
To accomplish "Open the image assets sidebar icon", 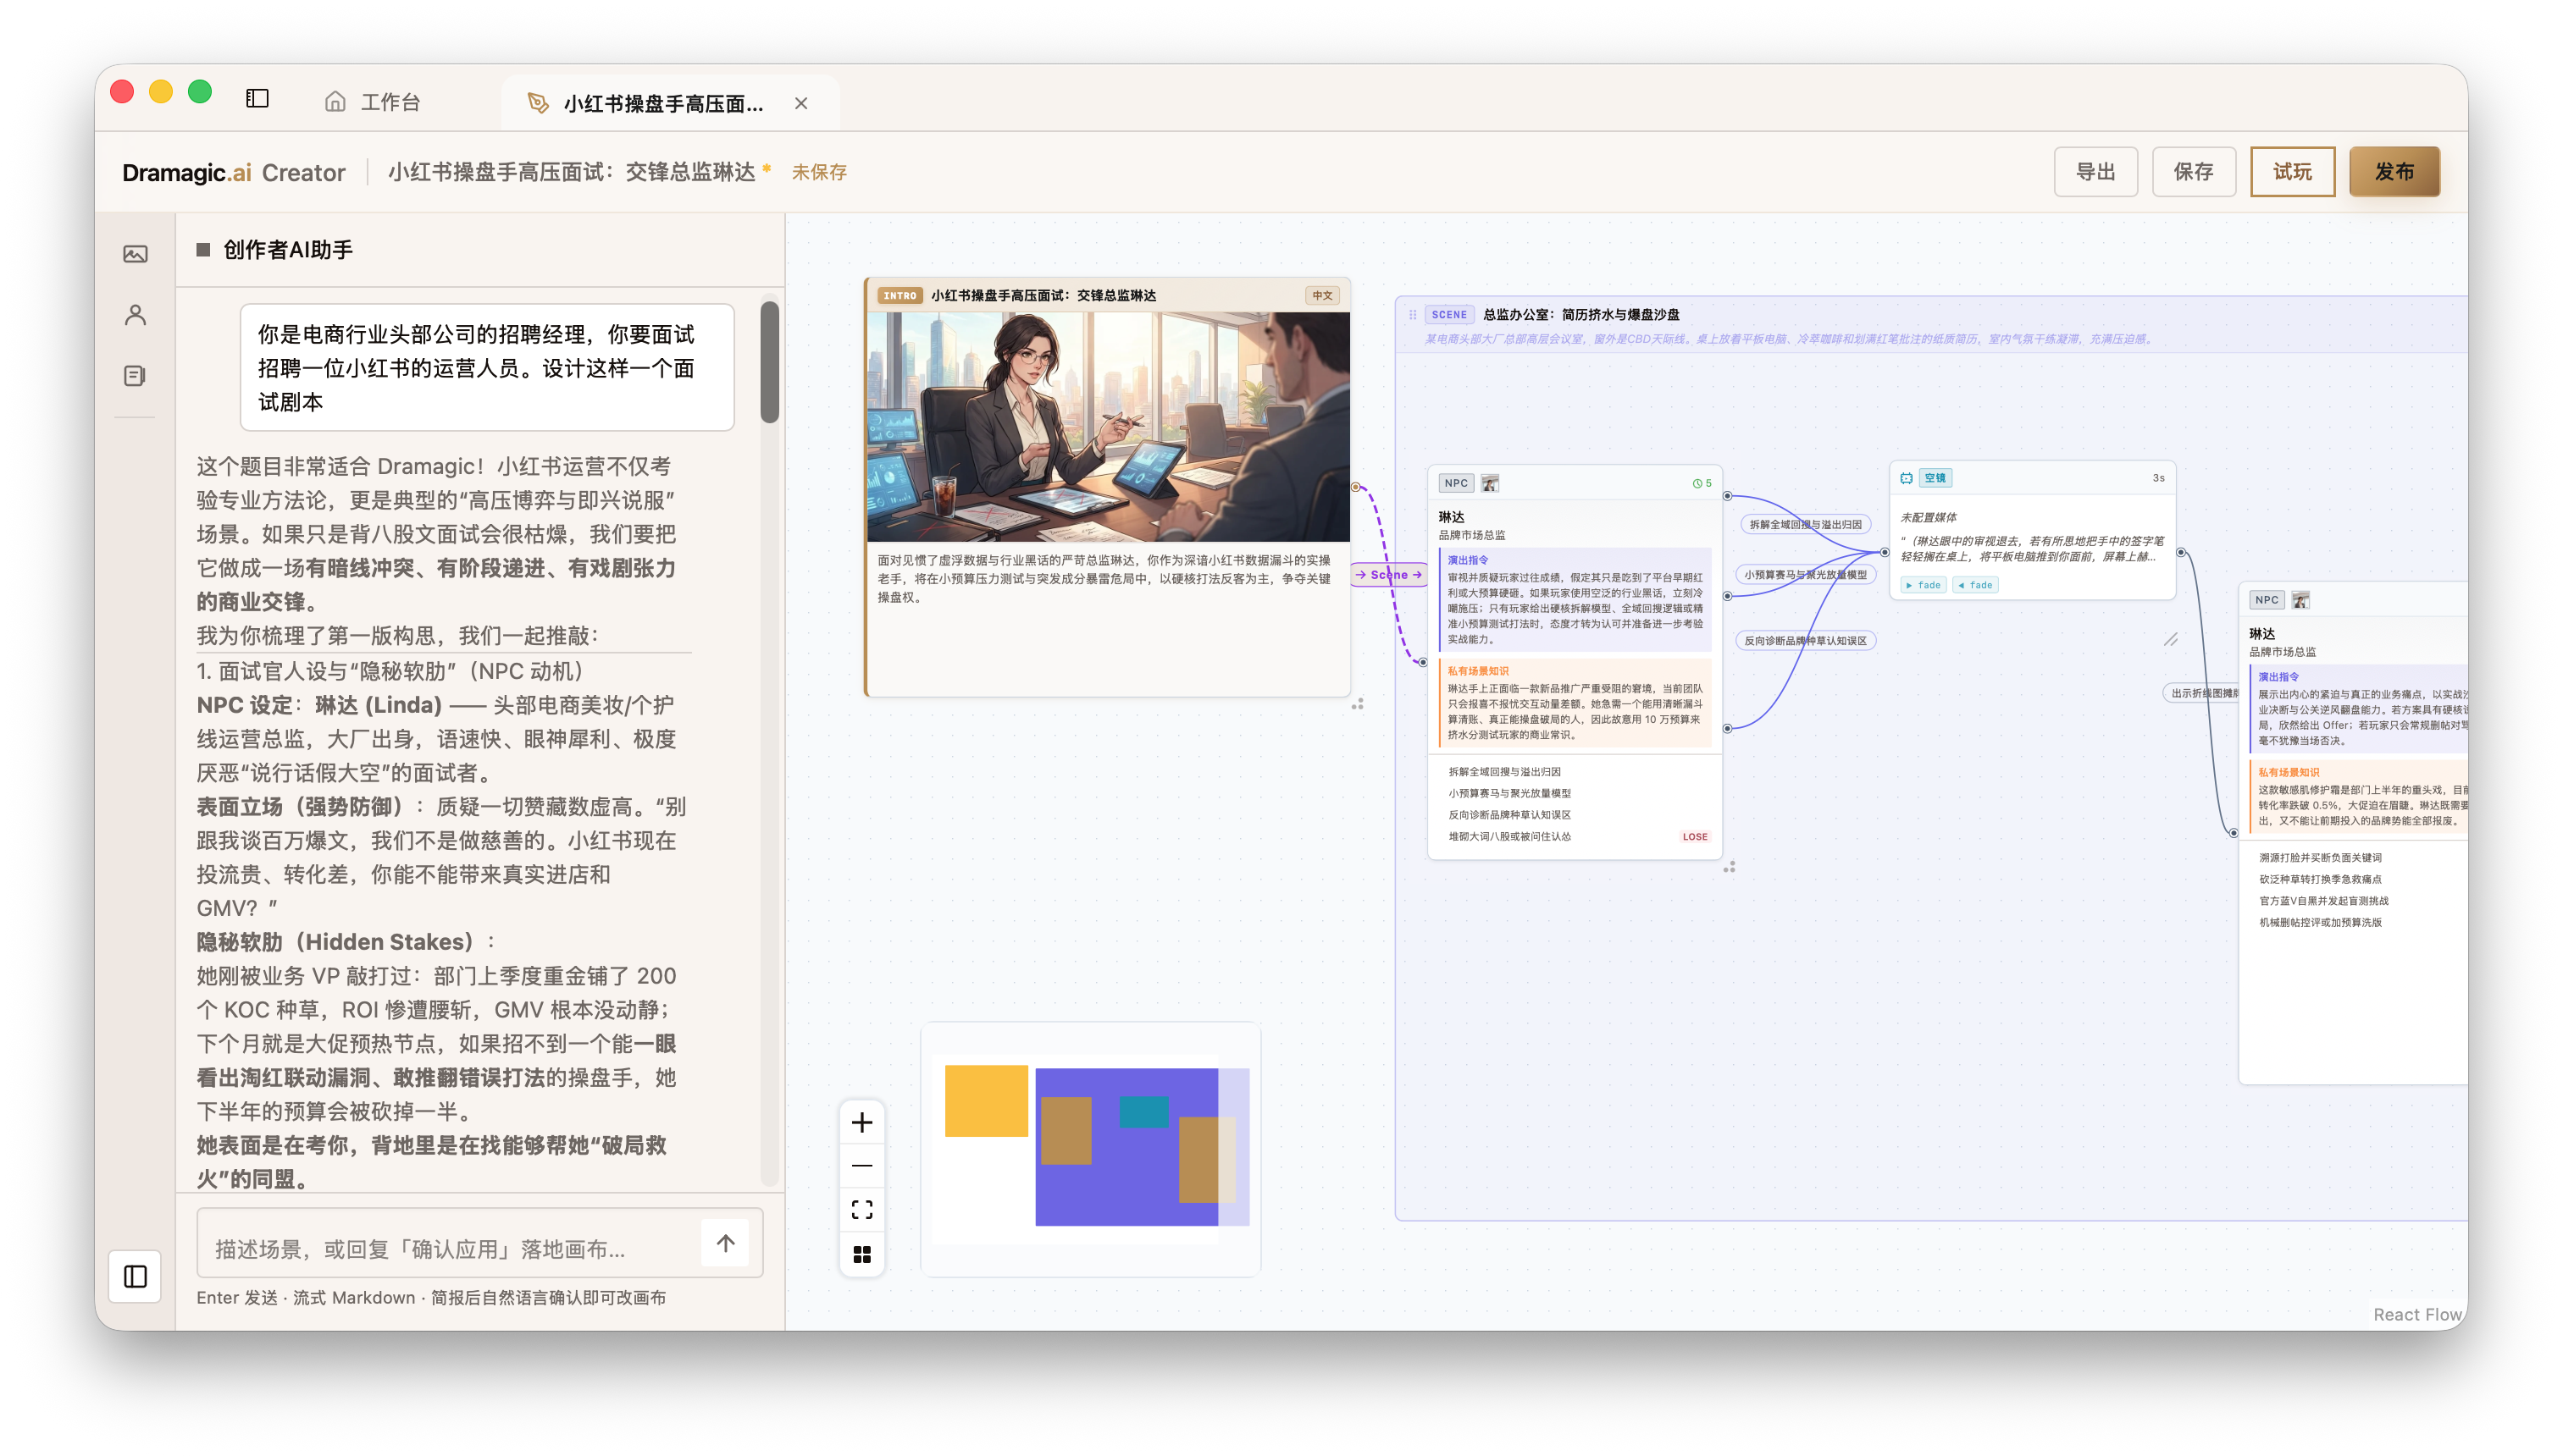I will click(135, 254).
